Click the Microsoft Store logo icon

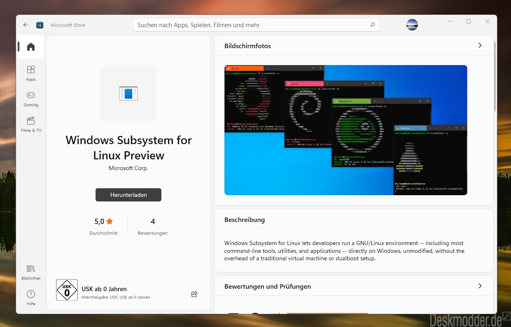(x=40, y=25)
